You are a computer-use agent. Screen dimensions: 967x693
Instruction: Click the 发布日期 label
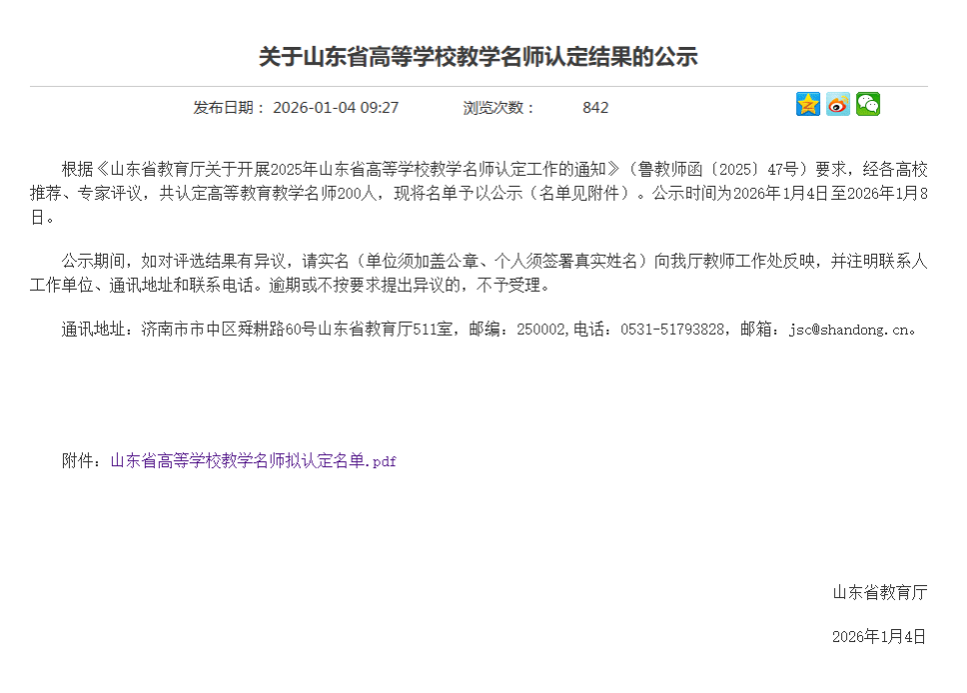[x=229, y=108]
